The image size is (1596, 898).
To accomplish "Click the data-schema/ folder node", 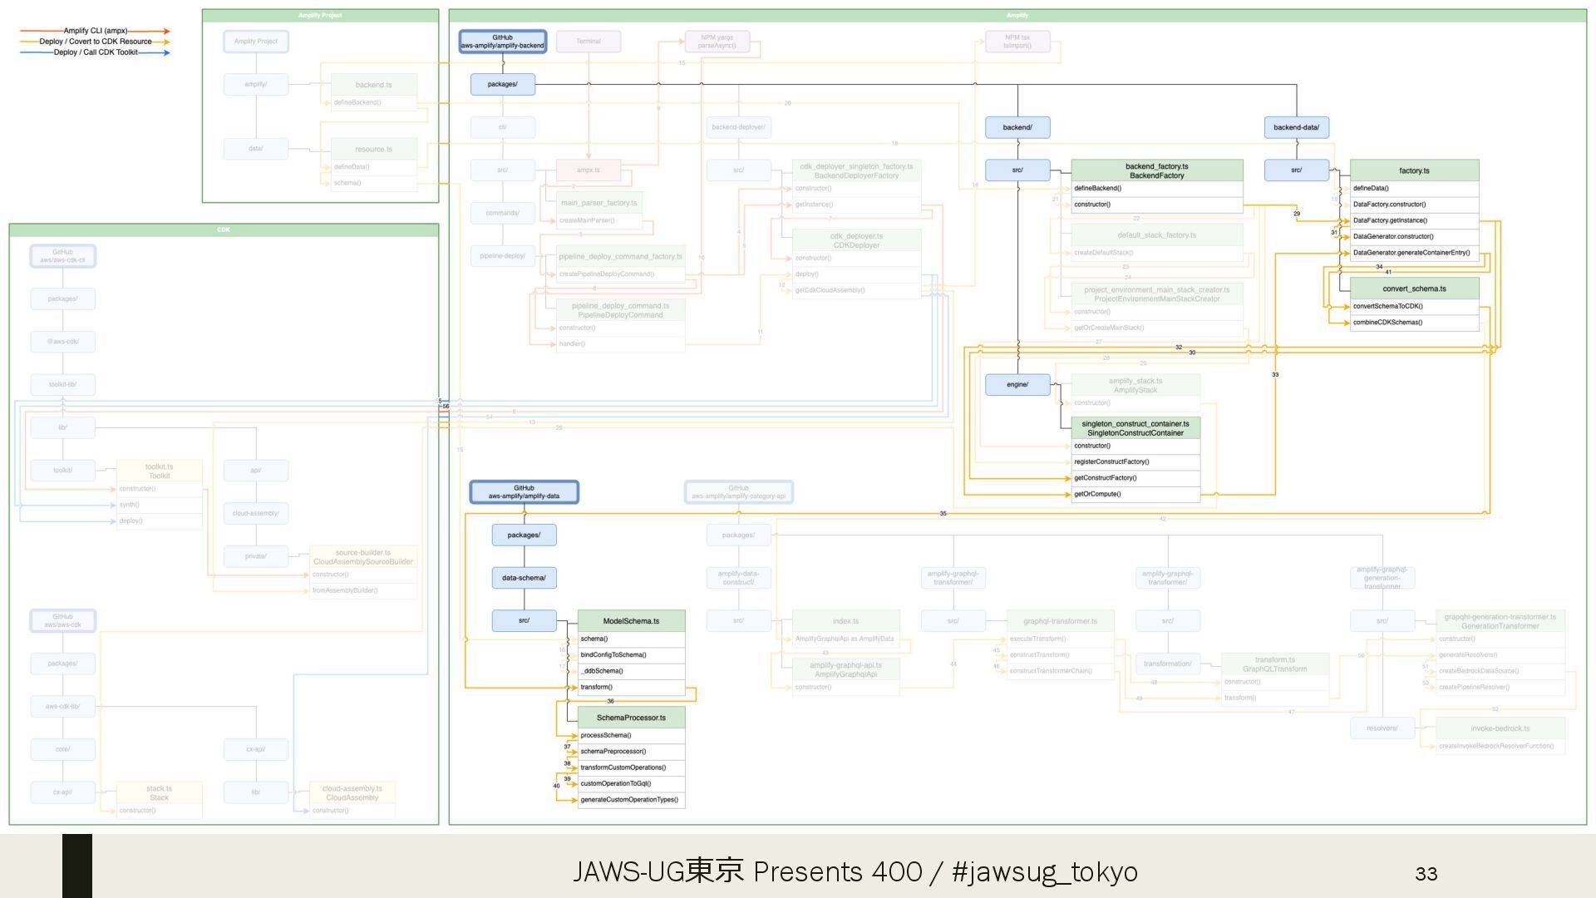I will coord(524,578).
